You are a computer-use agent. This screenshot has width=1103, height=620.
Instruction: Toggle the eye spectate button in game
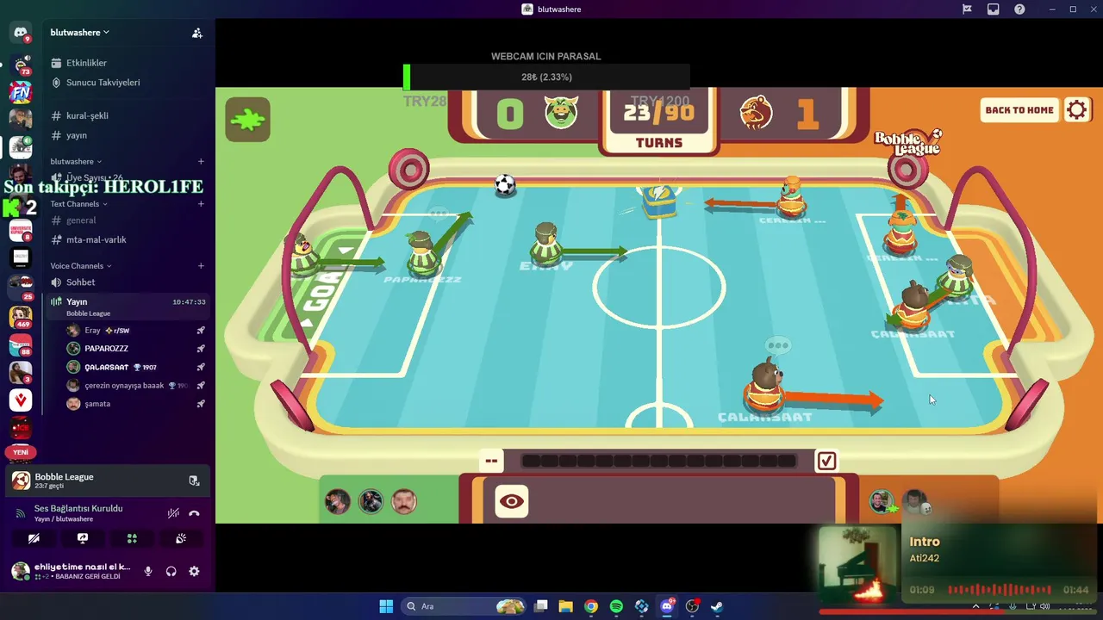pyautogui.click(x=512, y=501)
